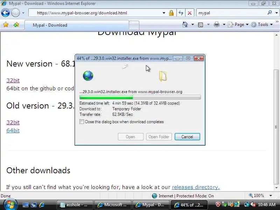The width and height of the screenshot is (280, 210).
Task: Click the 10:46 AM clock
Action: click(x=267, y=205)
